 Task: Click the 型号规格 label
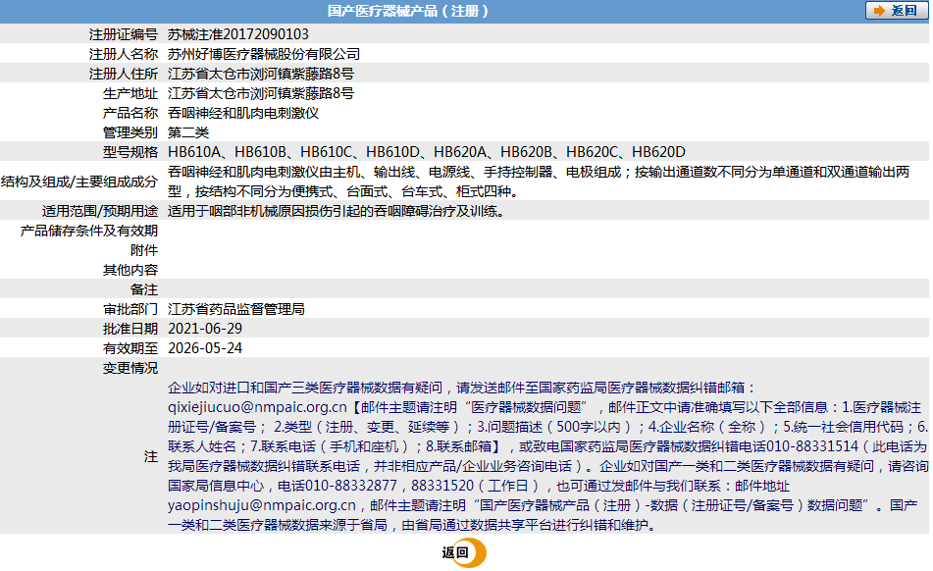pyautogui.click(x=130, y=152)
